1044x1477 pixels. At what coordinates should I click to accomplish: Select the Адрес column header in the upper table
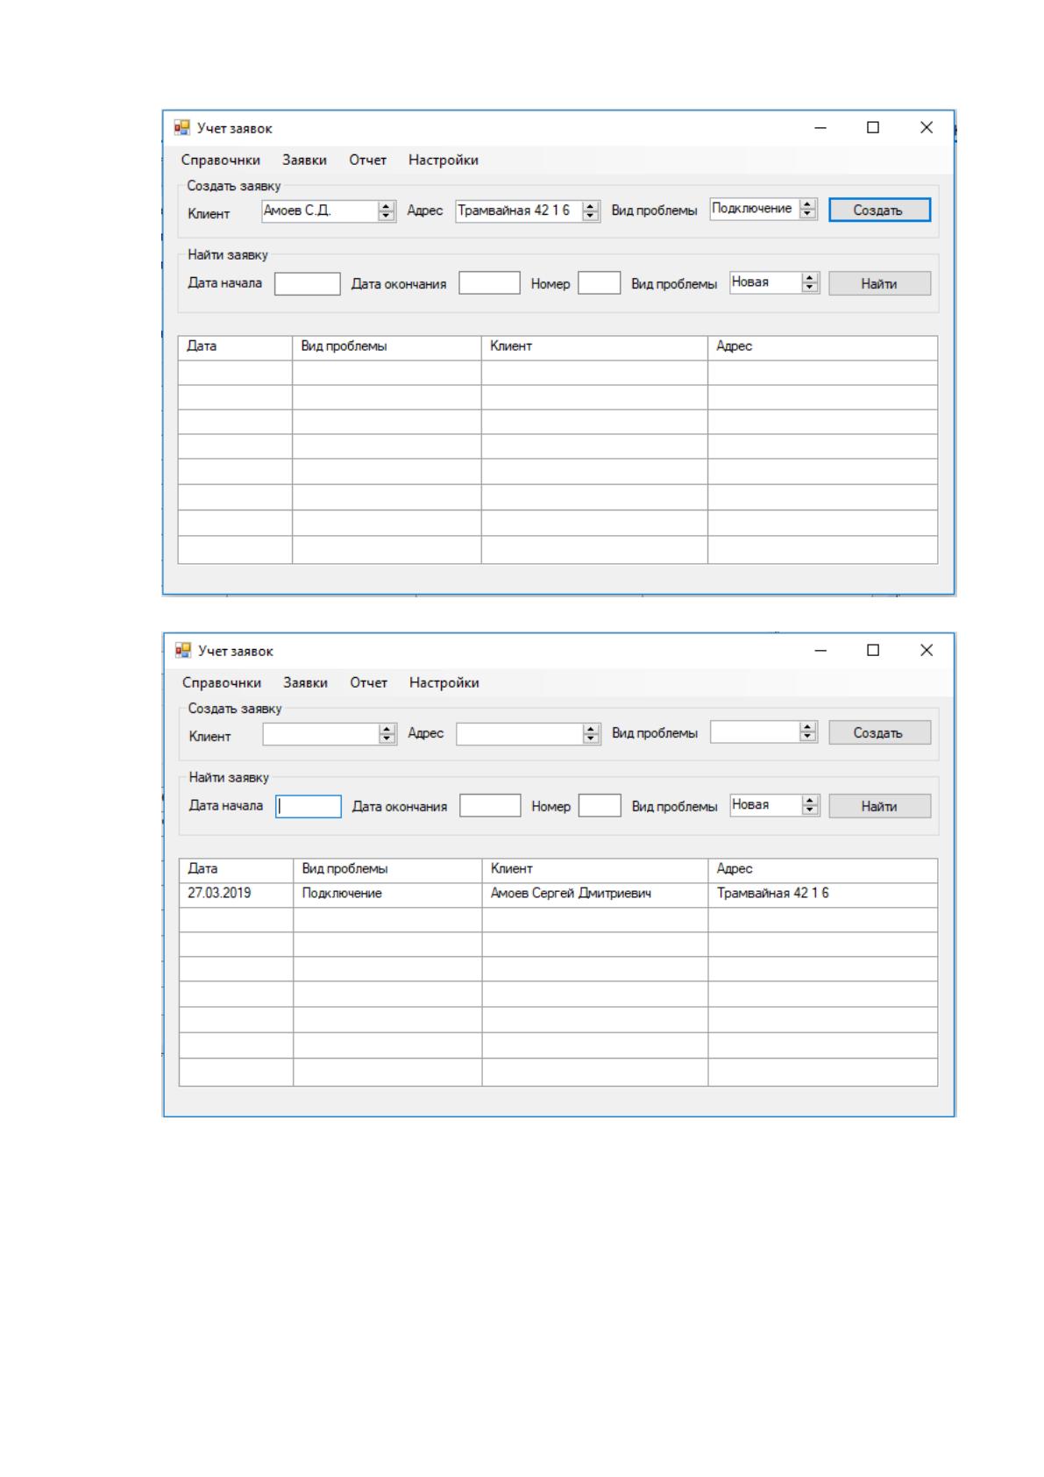pyautogui.click(x=822, y=347)
